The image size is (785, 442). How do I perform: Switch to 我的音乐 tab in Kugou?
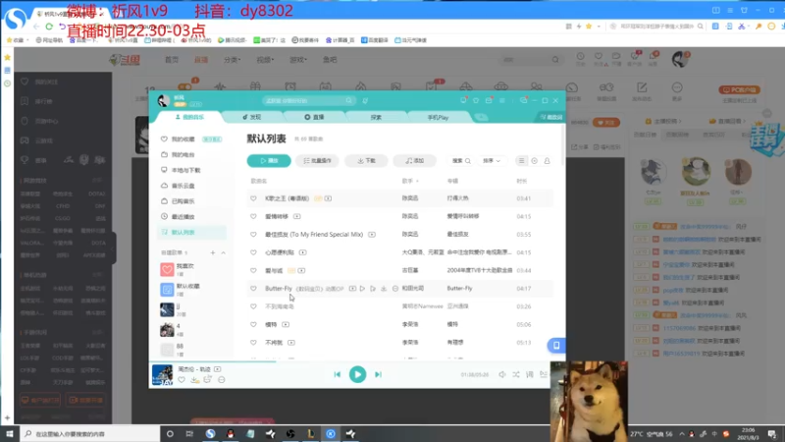click(189, 117)
